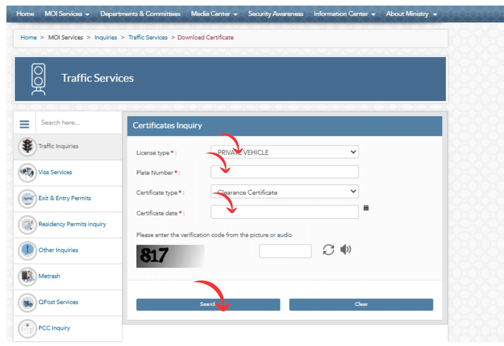The width and height of the screenshot is (504, 346).
Task: Click the Traffic Services banner title
Action: [x=97, y=78]
